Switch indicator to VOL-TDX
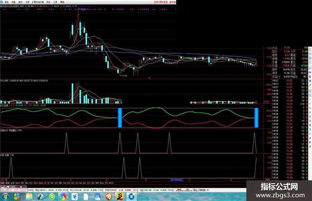This screenshot has height=201, width=312. (67, 183)
